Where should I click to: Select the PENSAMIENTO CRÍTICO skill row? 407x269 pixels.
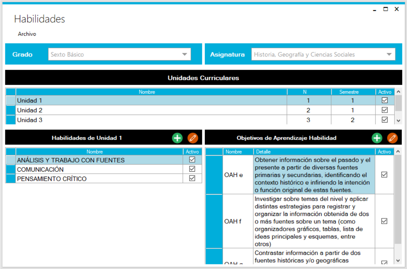pos(103,179)
